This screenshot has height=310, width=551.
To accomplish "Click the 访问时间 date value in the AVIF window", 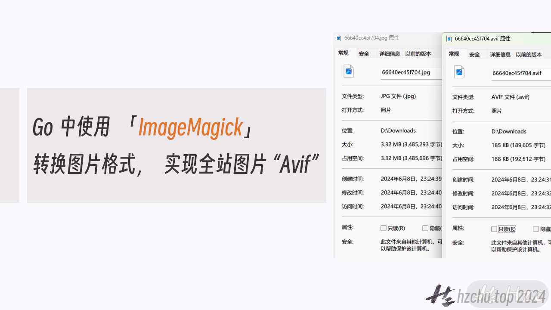I will [x=521, y=208].
